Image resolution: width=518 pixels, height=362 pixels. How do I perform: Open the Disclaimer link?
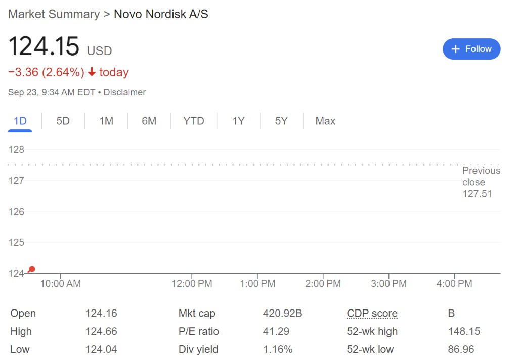click(124, 92)
